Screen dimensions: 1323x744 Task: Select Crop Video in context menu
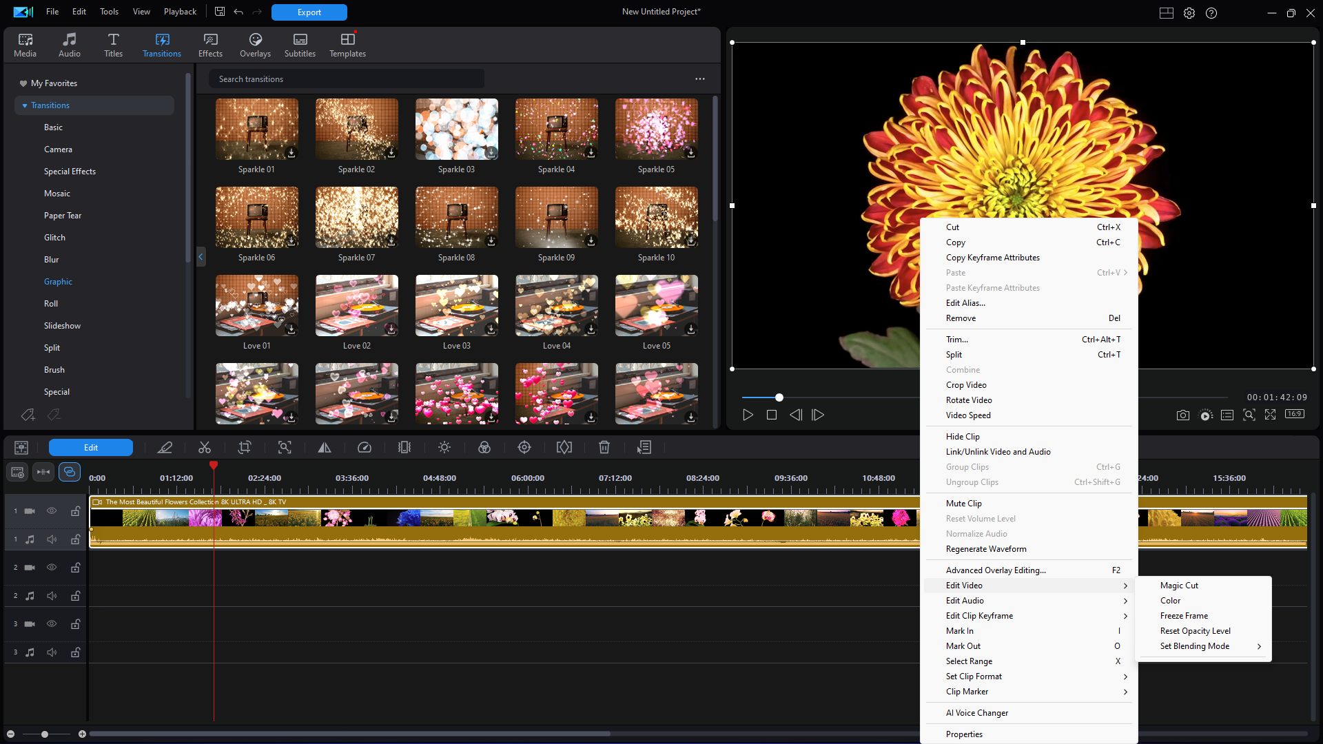pos(966,385)
